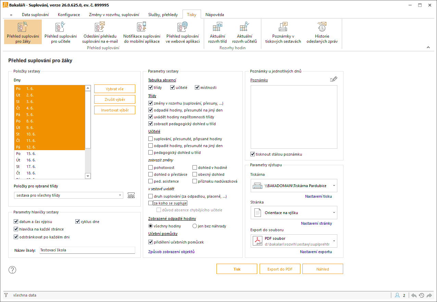Click the Export do PDF button
Viewport: 437px width, 302px height.
point(280,269)
